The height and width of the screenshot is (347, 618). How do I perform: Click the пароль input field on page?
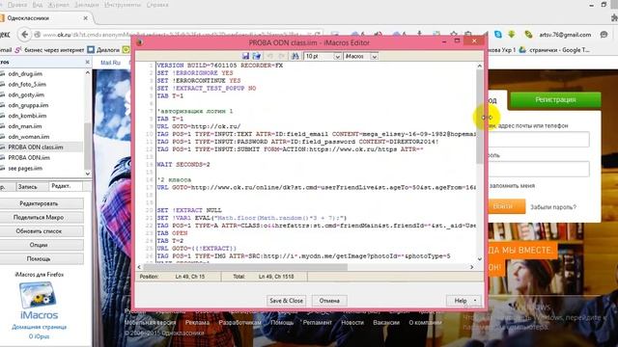(x=539, y=170)
